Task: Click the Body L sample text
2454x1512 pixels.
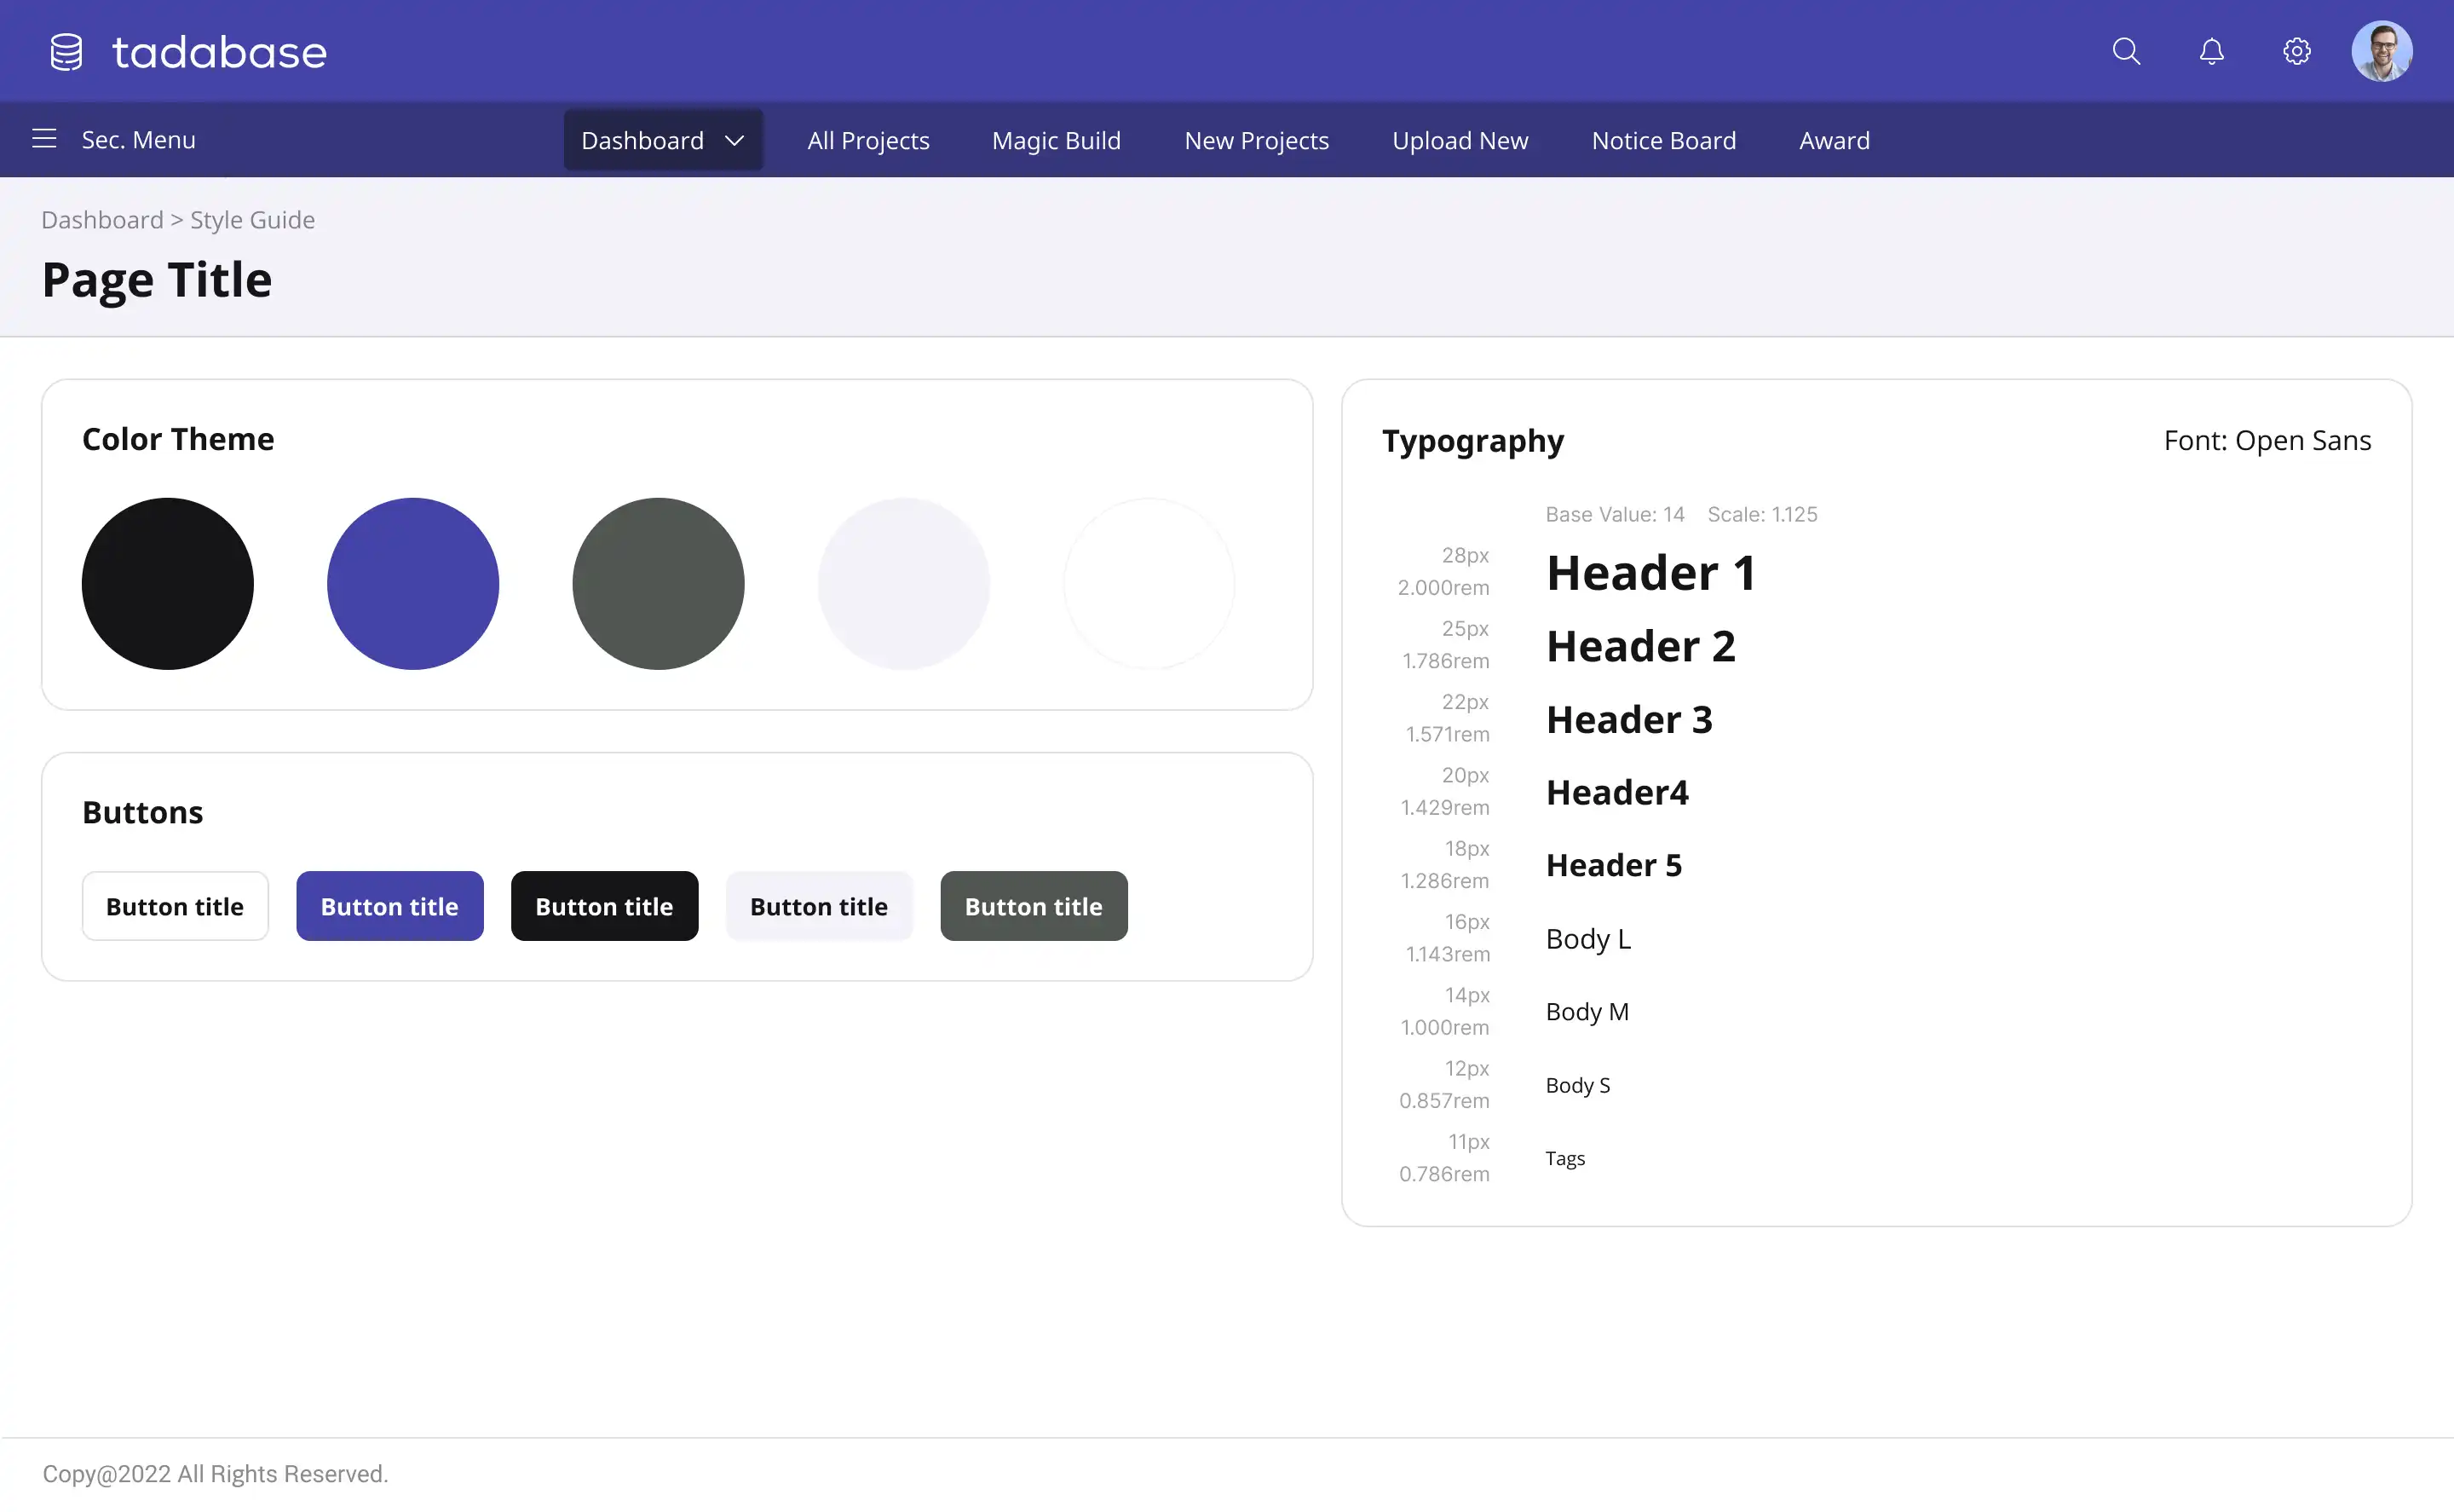Action: pyautogui.click(x=1588, y=939)
